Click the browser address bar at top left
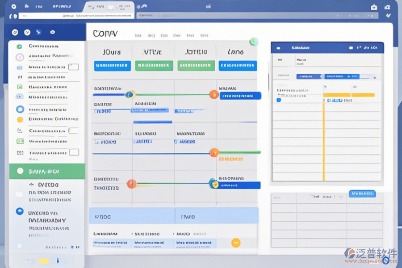The height and width of the screenshot is (268, 402). 76,16
